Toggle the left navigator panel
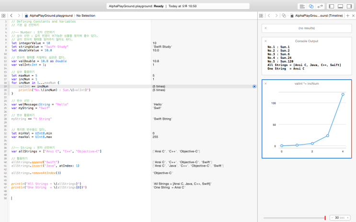 point(332,6)
